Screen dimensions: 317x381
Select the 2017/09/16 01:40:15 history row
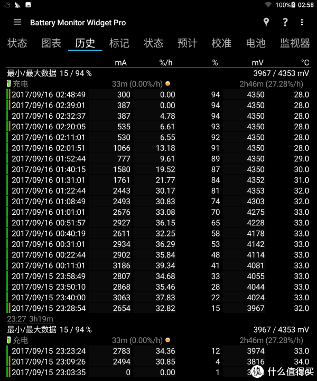click(x=158, y=169)
